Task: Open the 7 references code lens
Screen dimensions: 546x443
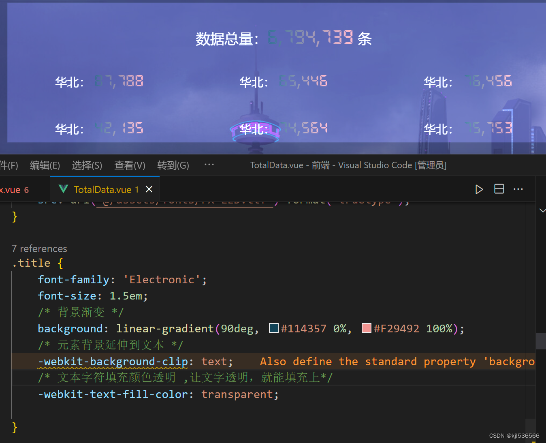Action: [x=39, y=248]
